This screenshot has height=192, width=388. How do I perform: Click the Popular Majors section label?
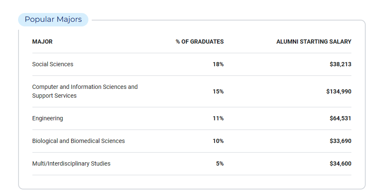(x=53, y=19)
